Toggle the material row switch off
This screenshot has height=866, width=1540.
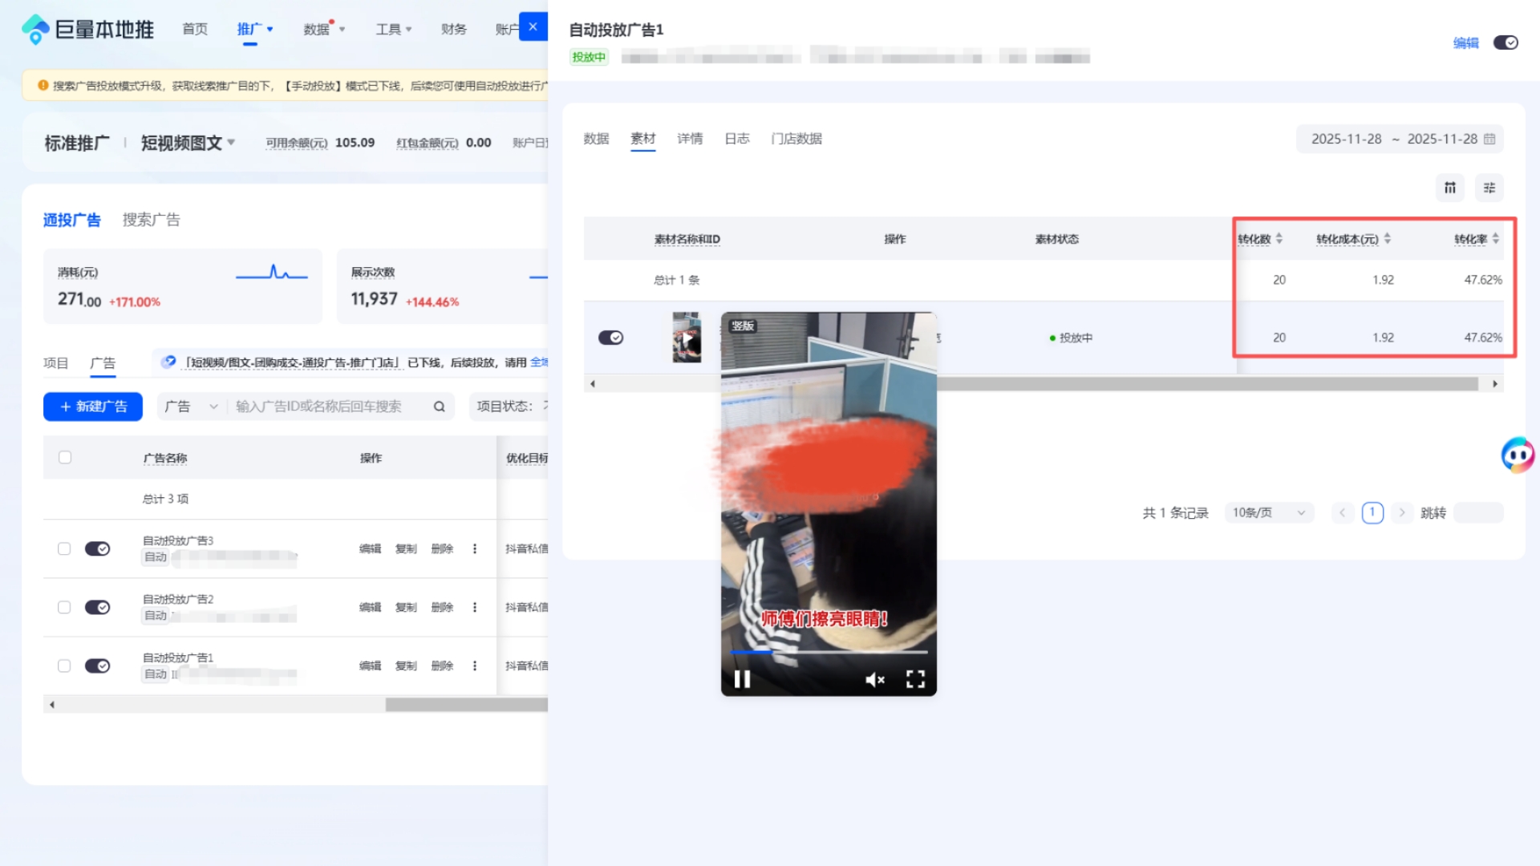coord(610,338)
